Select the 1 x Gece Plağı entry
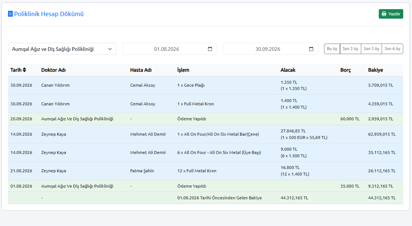This screenshot has height=226, width=412. (191, 85)
